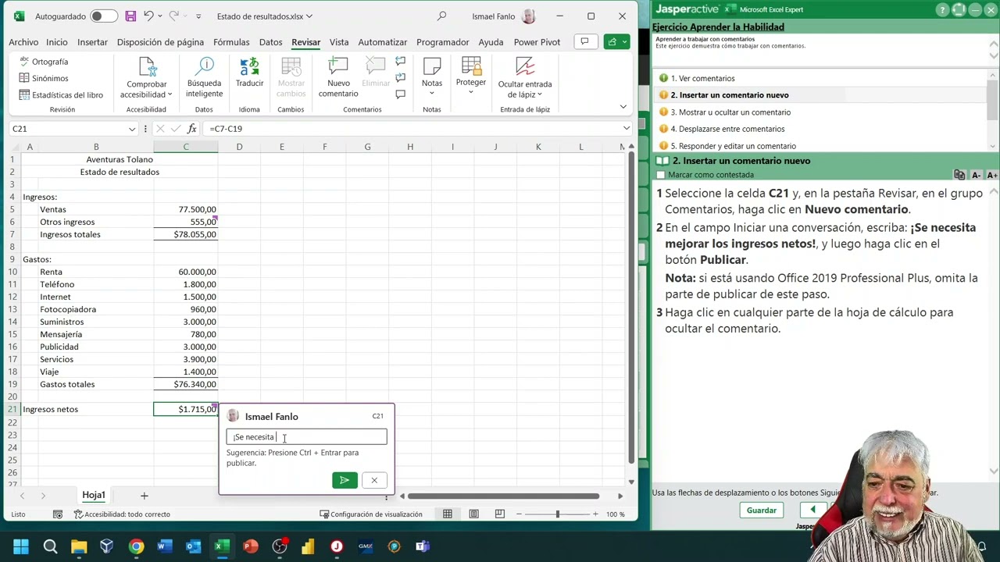This screenshot has width=1000, height=562.
Task: Switch to the Vista tab
Action: pyautogui.click(x=339, y=42)
